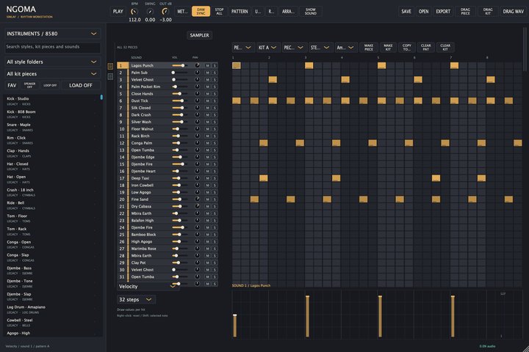Toggle the MET... metronome button
The height and width of the screenshot is (352, 529).
[182, 12]
